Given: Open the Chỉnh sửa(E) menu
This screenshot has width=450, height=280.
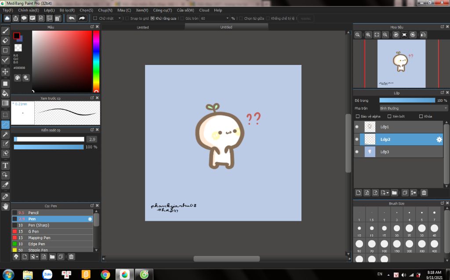Looking at the screenshot, I should pyautogui.click(x=29, y=11).
